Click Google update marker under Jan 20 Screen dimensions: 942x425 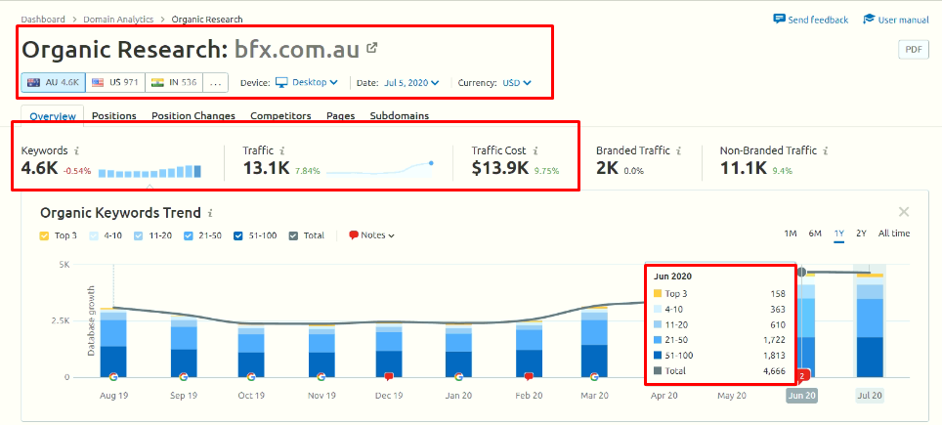tap(458, 377)
